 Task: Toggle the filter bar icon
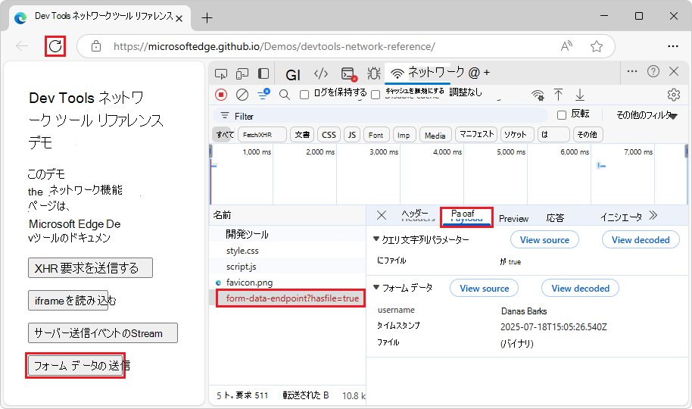coord(263,94)
